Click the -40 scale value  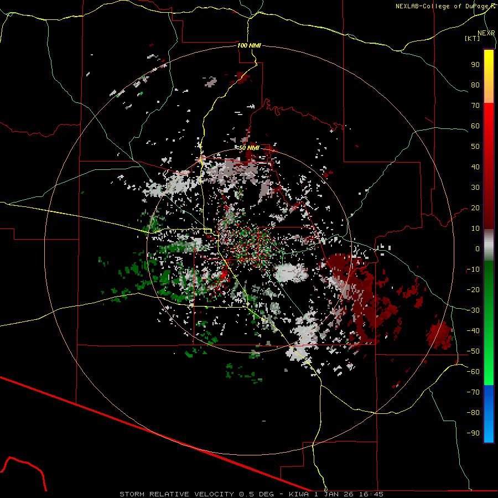tap(473, 331)
